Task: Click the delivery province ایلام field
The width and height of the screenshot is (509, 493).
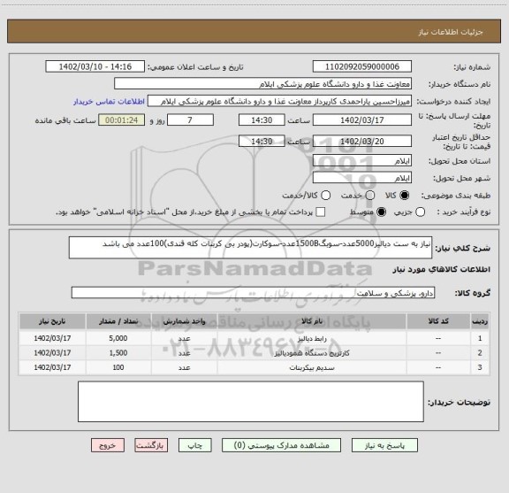Action: 362,161
